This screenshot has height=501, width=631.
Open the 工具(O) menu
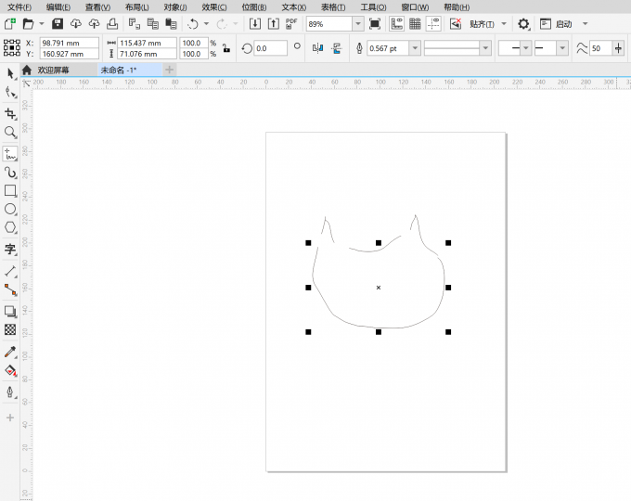pos(373,7)
